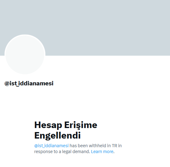
Task: Click the text 'response to a legal demand'
Action: coord(62,152)
